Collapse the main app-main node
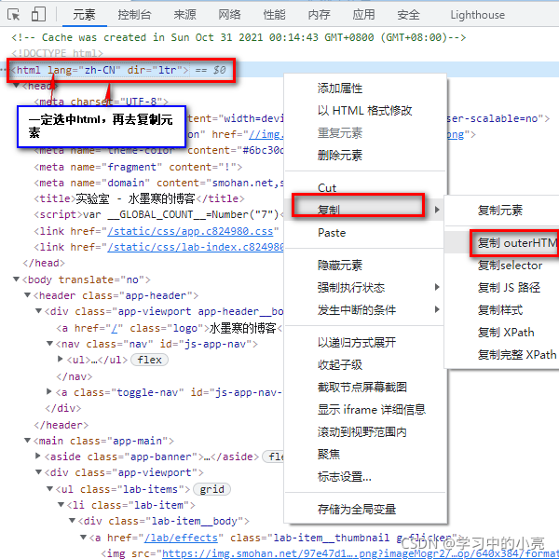Screen dimensions: 559x559 click(x=27, y=441)
